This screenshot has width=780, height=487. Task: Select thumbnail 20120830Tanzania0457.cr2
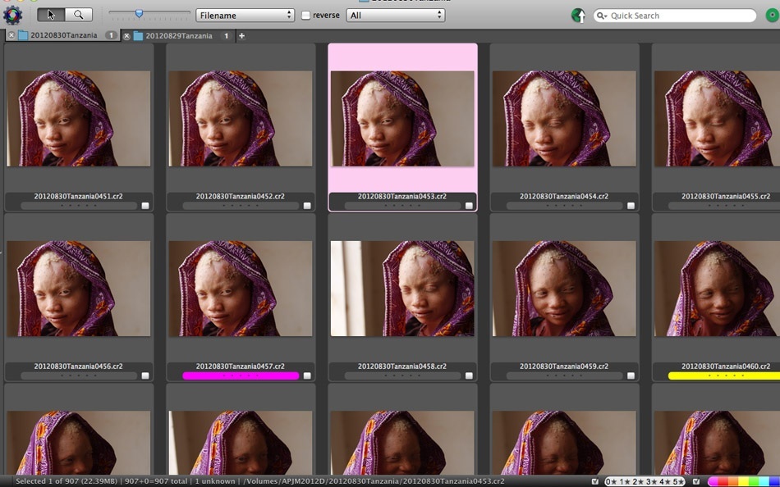pos(241,289)
